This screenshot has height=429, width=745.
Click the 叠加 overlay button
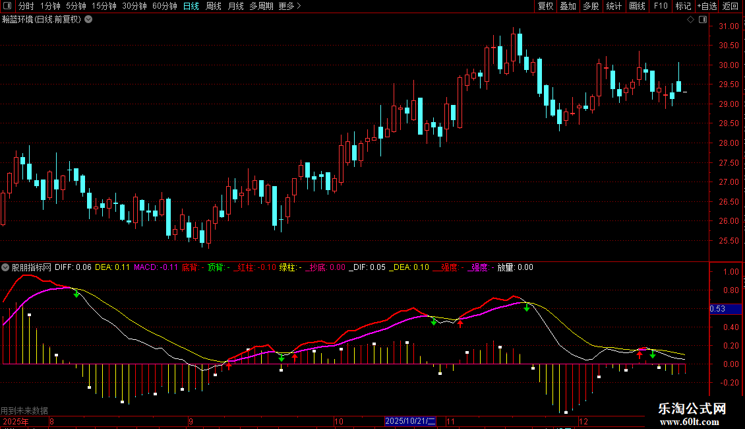[x=568, y=6]
